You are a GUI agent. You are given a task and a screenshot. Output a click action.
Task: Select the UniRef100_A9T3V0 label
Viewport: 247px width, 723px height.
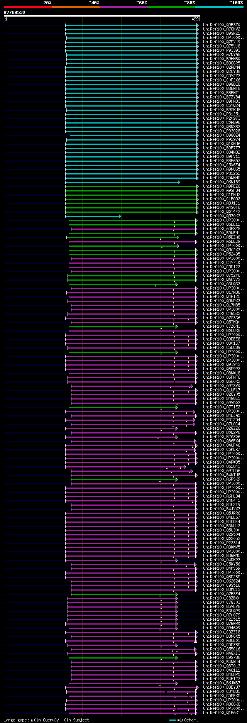pyautogui.click(x=222, y=386)
